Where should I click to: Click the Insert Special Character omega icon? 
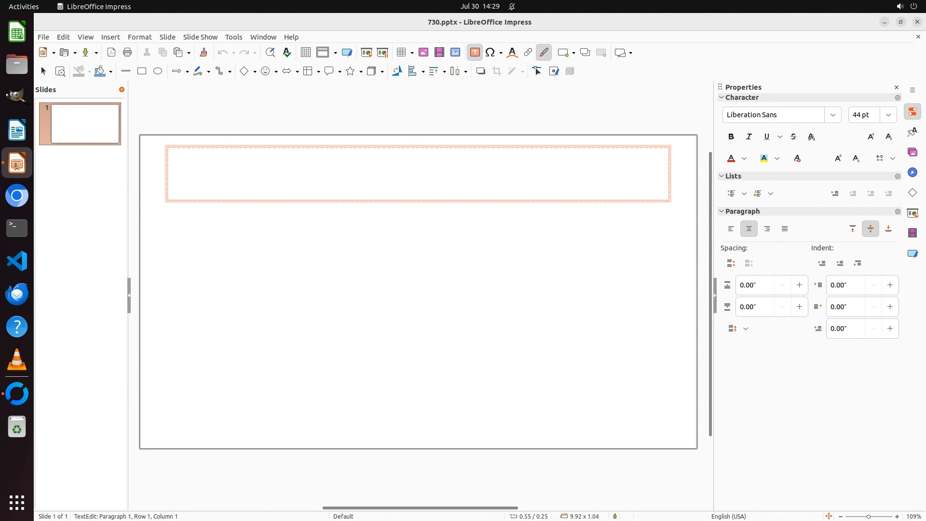coord(490,53)
